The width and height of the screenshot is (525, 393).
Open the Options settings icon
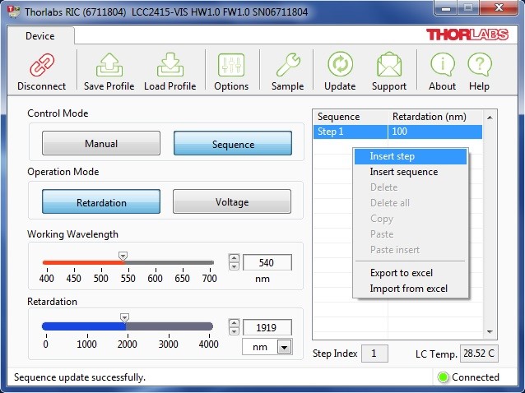(231, 65)
